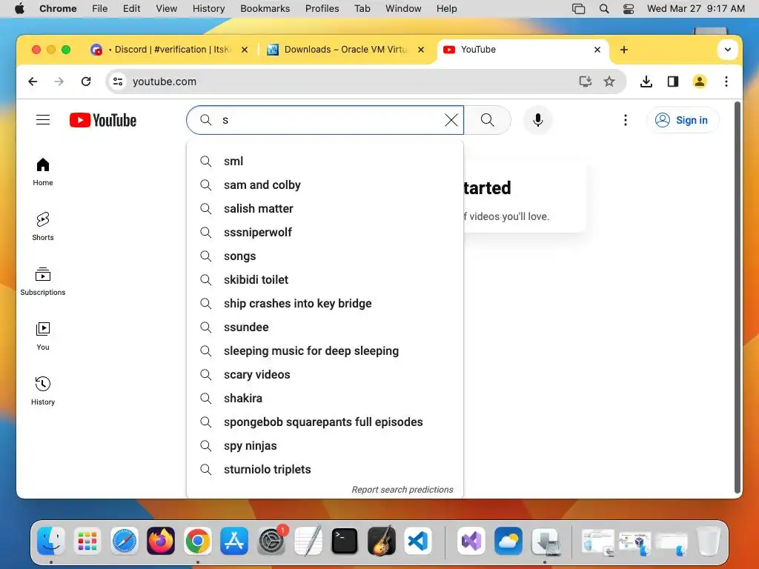The image size is (759, 569).
Task: Select suggestion 'skibidi toilet'
Action: click(325, 279)
